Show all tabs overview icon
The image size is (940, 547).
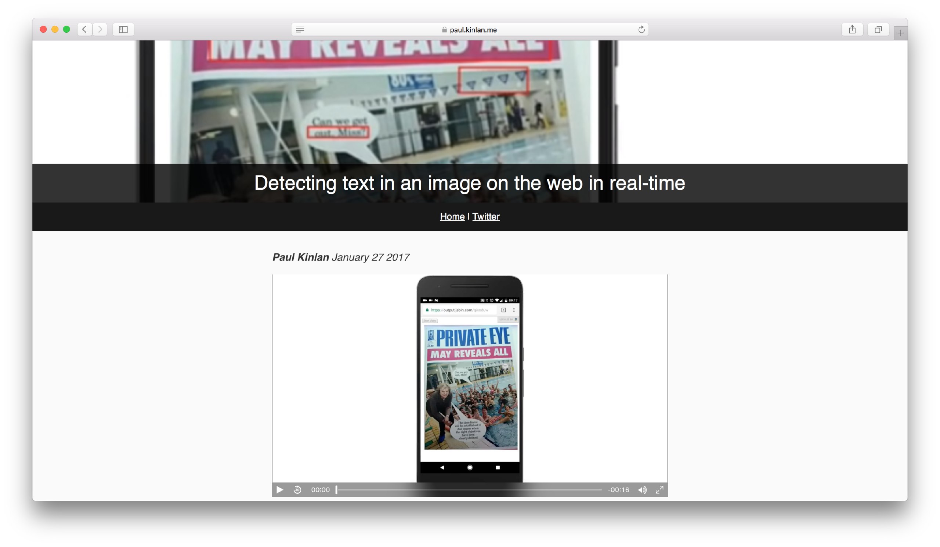point(879,29)
